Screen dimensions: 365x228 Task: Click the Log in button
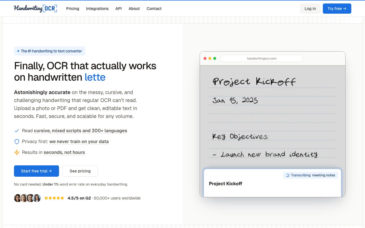pyautogui.click(x=310, y=9)
